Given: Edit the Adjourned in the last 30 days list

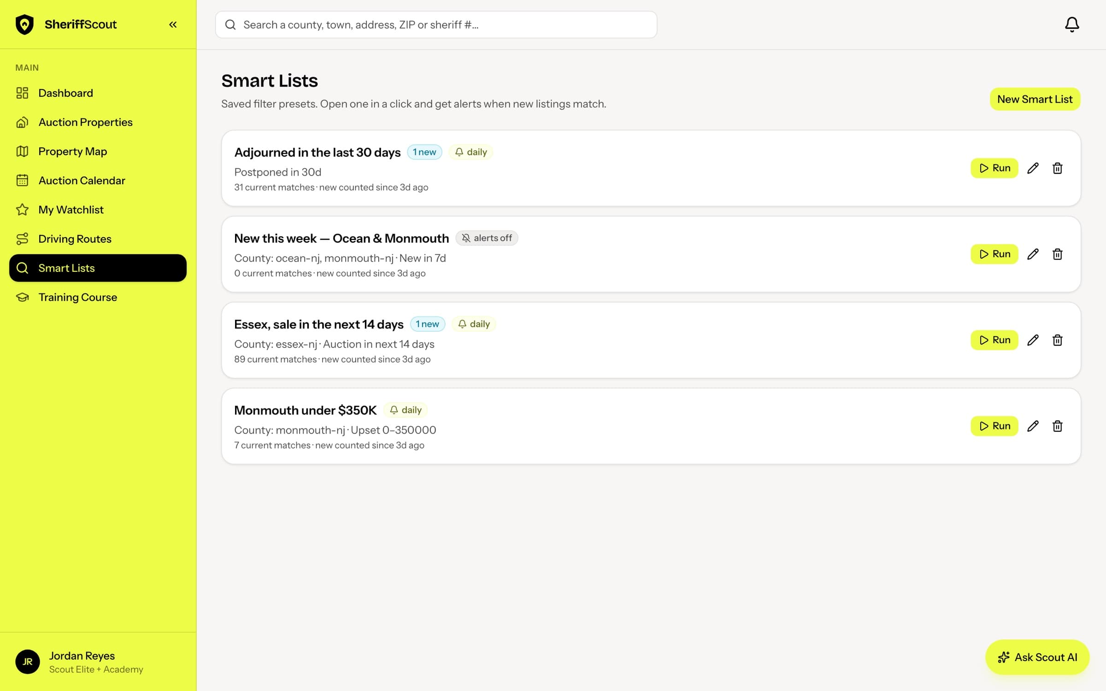Looking at the screenshot, I should [1033, 168].
